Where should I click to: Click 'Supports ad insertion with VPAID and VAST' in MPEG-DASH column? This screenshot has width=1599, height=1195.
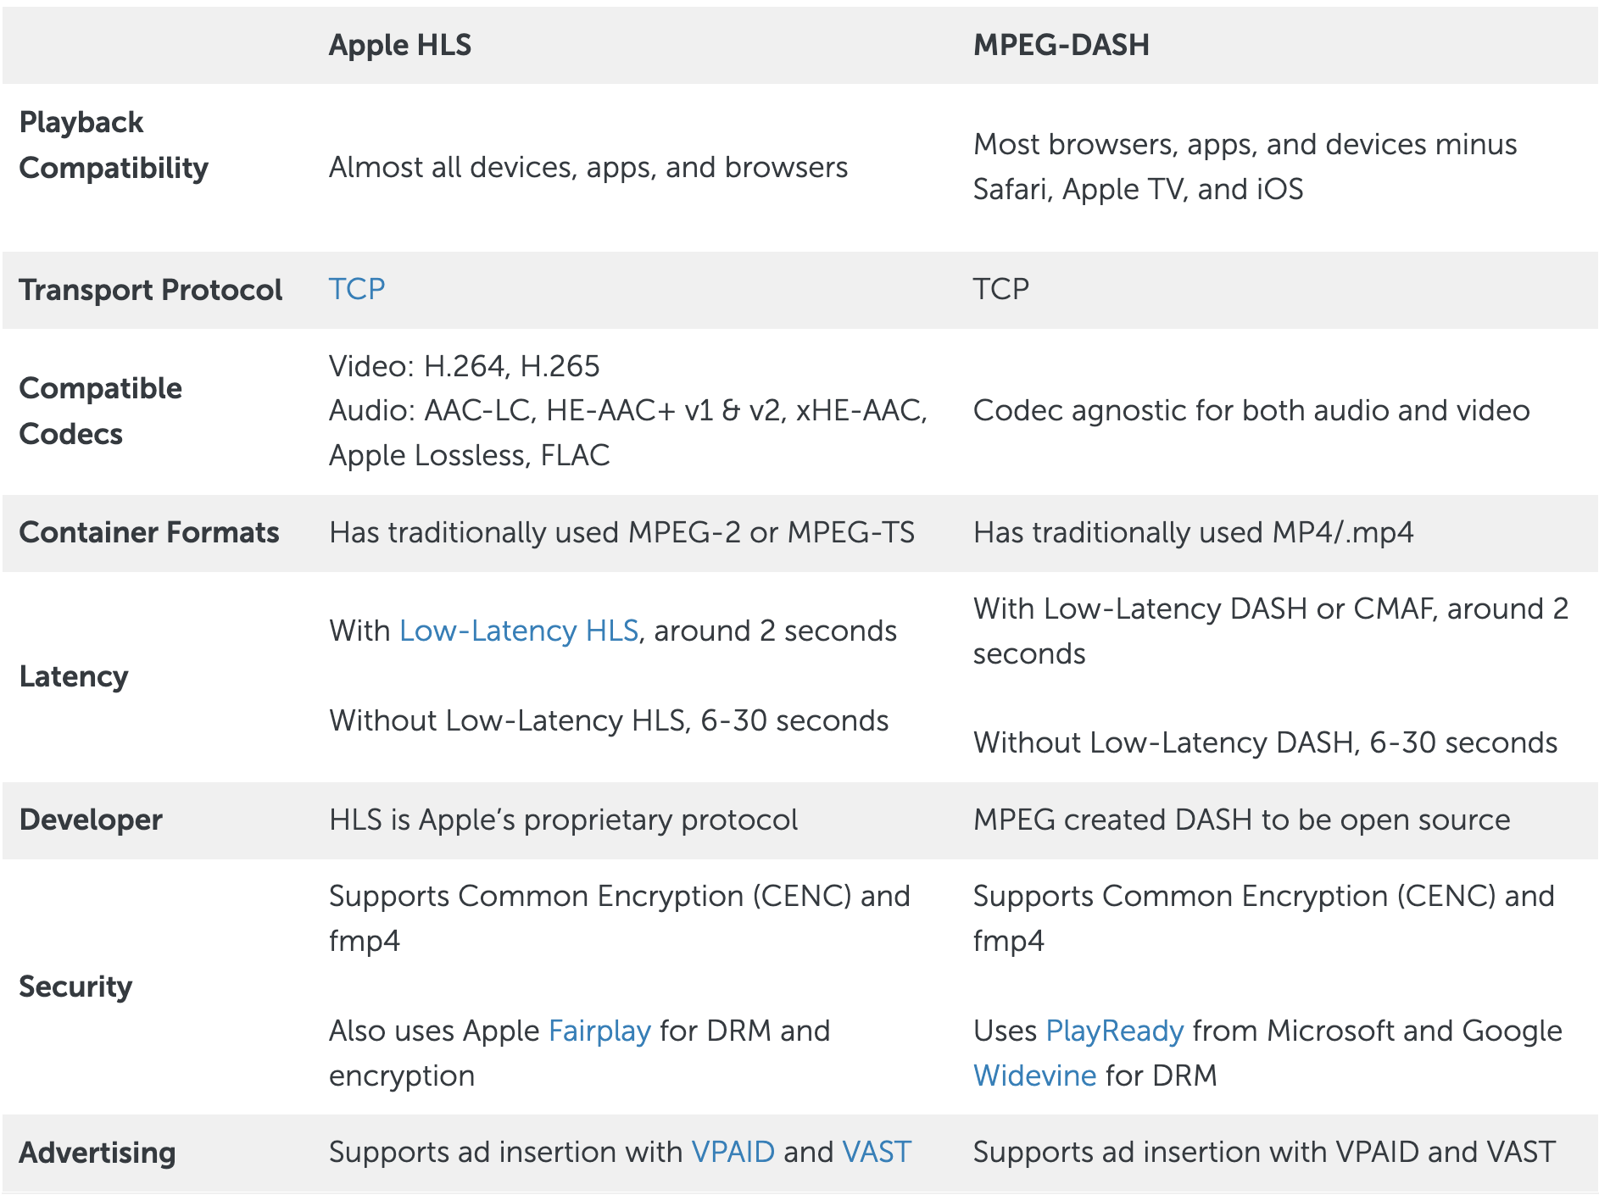1264,1152
